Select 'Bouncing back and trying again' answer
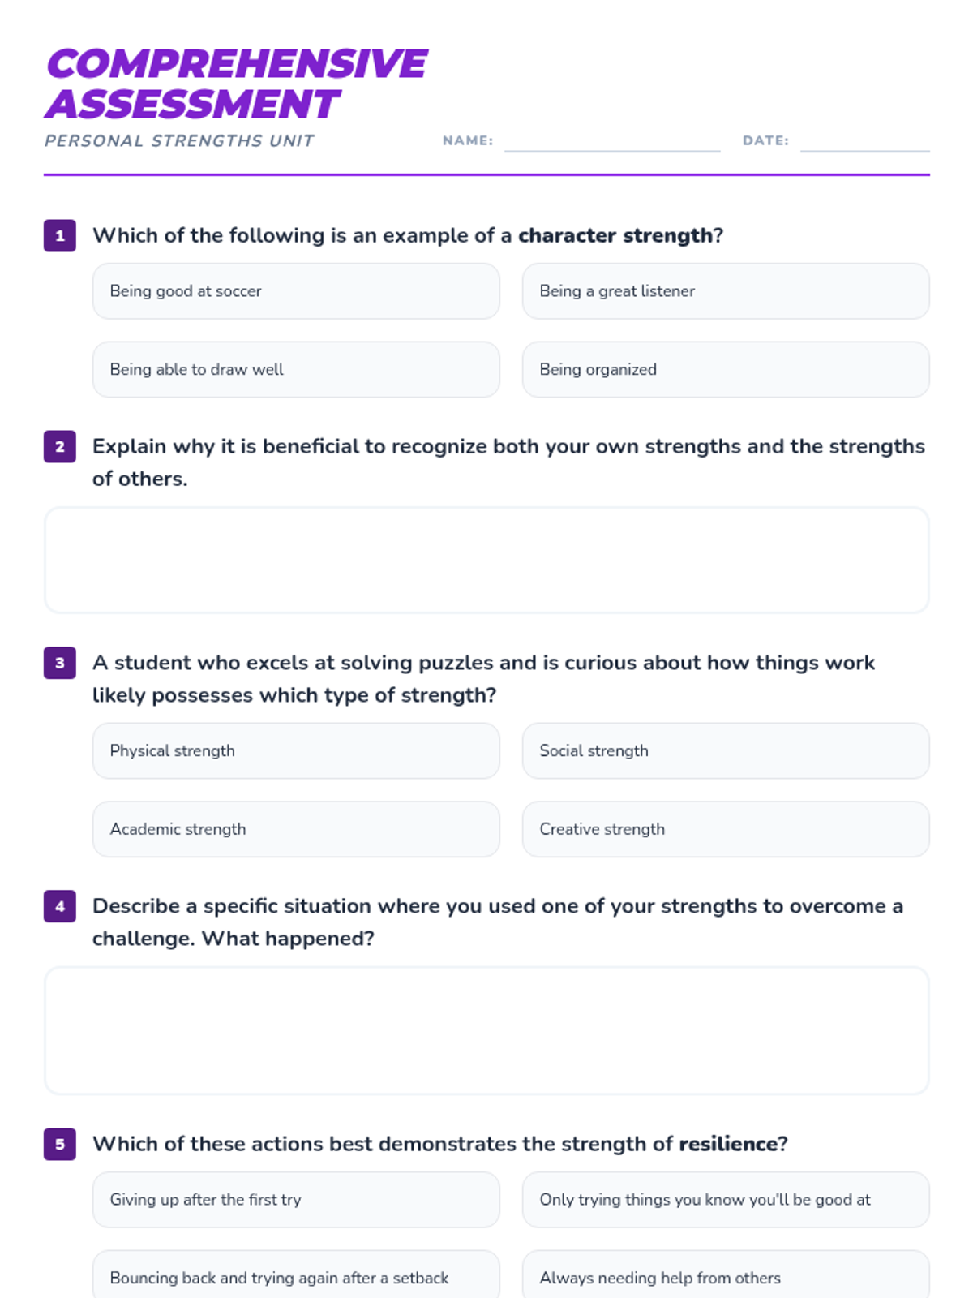 296,1276
